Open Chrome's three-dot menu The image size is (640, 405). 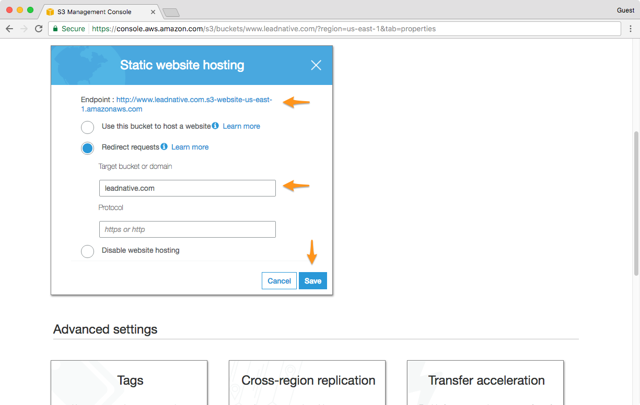631,29
